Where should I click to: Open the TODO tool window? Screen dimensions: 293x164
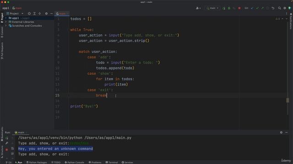56,162
